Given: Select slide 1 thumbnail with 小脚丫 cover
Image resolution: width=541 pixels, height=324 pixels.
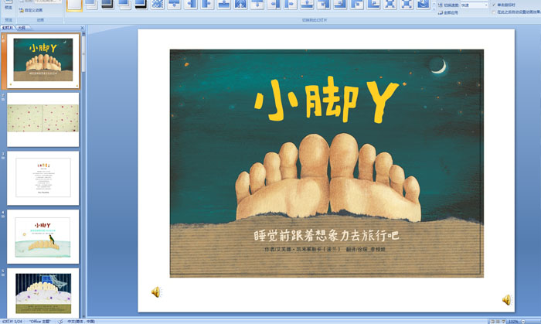Looking at the screenshot, I should [x=43, y=61].
